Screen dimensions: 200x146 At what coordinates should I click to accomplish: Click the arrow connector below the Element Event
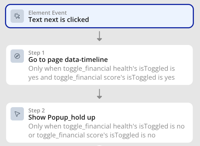[99, 36]
